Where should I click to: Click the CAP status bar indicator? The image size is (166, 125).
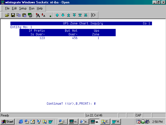coord(139,115)
